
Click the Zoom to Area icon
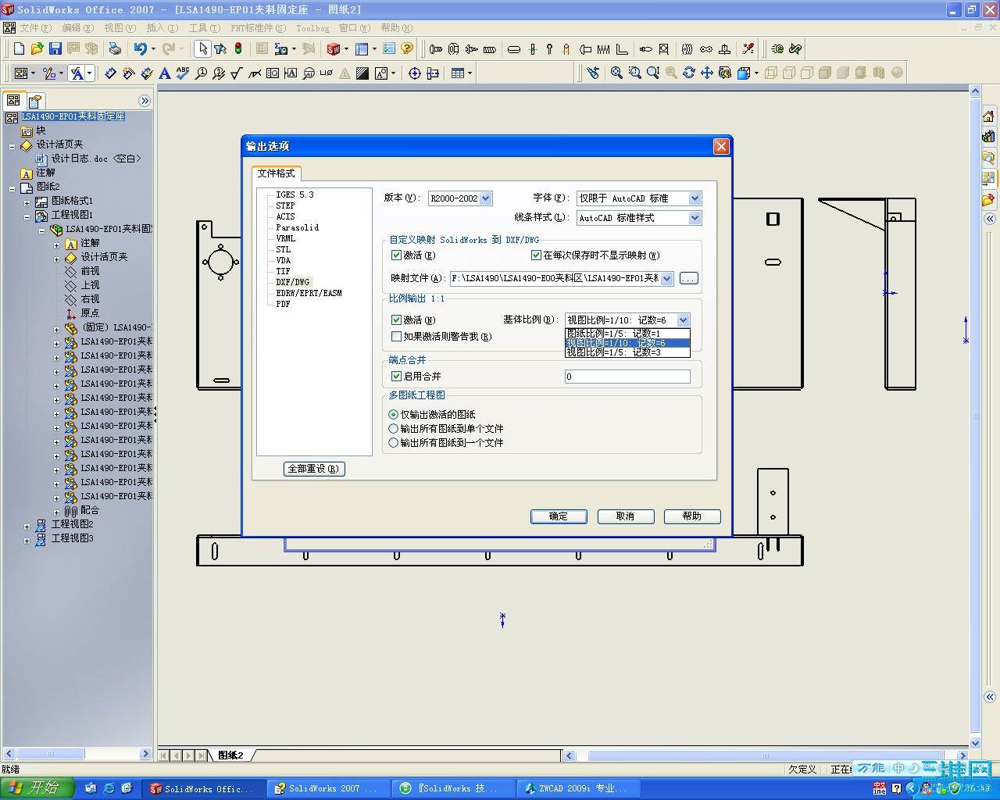point(634,73)
